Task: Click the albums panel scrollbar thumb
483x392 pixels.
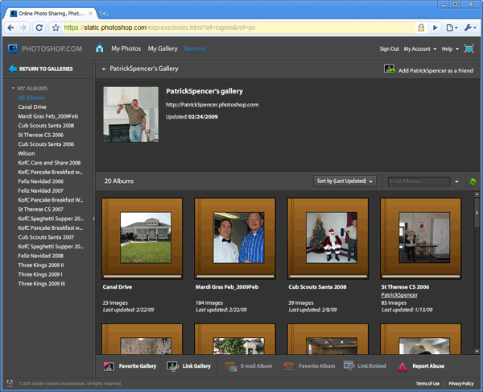Action: [x=477, y=213]
